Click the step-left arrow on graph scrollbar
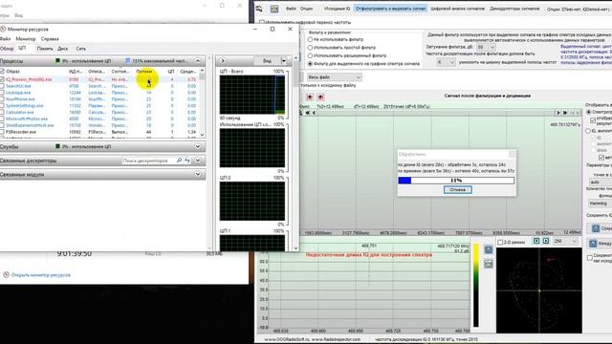612x344 pixels. (x=314, y=113)
